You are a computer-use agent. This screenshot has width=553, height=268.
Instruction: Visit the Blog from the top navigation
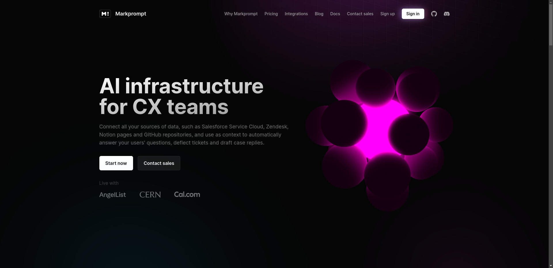(319, 14)
